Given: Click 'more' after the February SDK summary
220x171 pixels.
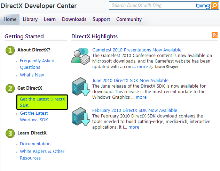Looking at the screenshot, I should click(134, 127).
